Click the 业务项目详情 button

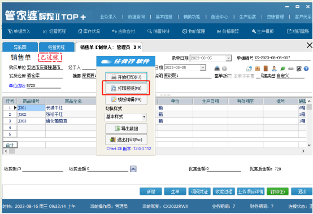tap(251, 191)
